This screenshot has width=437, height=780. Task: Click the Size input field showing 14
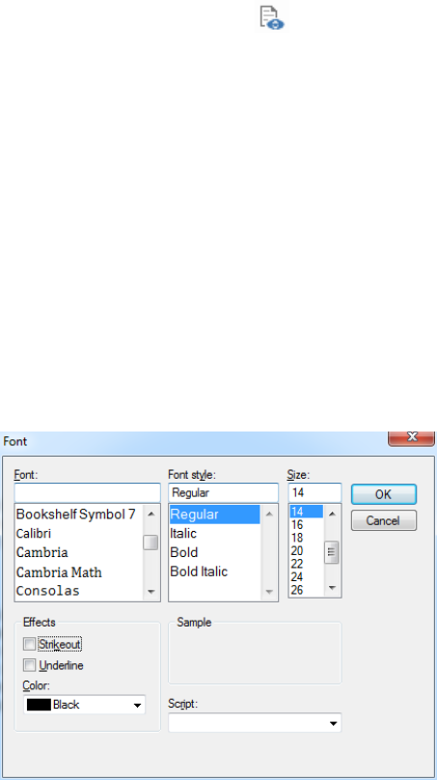coord(314,492)
